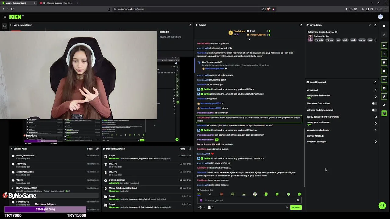
Task: Pop out the Sohbet chat panel
Action: (x=301, y=25)
